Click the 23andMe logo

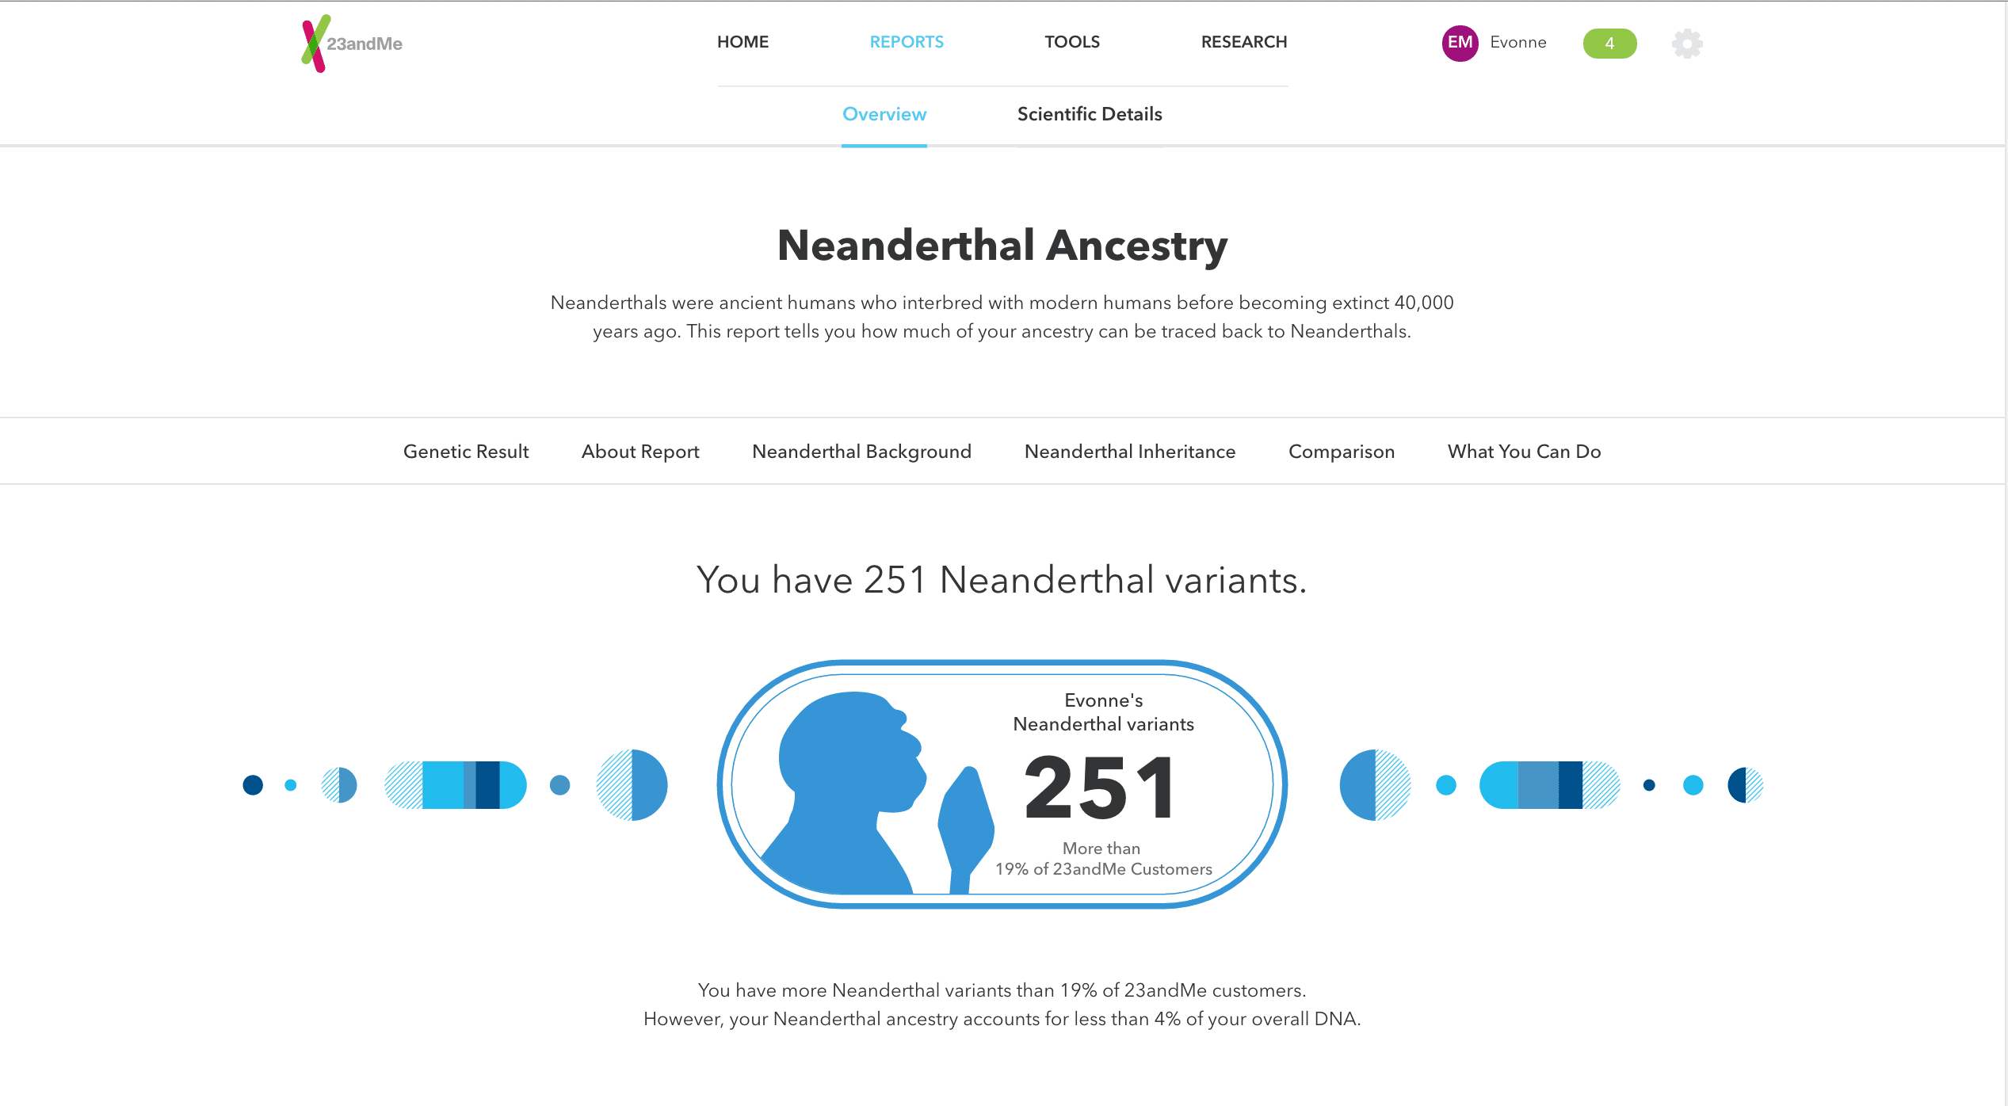[352, 44]
